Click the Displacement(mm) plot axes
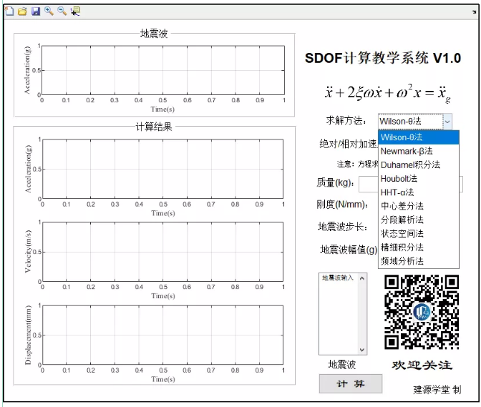 click(163, 335)
